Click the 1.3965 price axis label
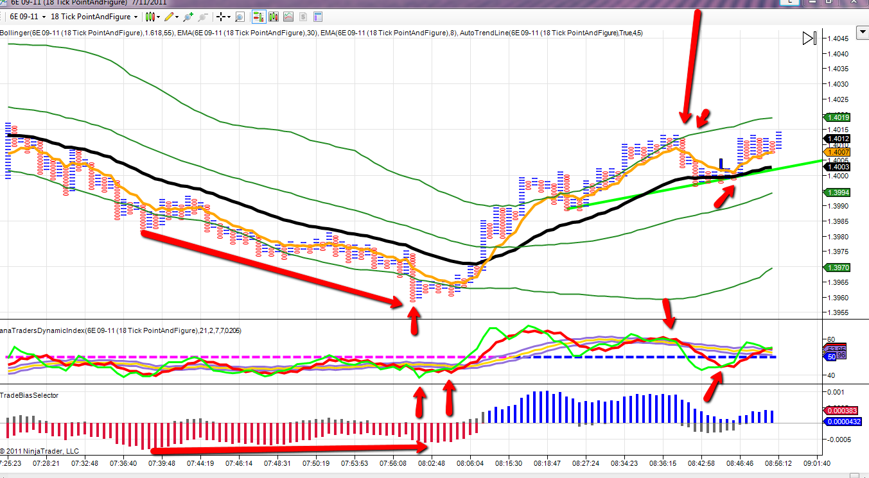The width and height of the screenshot is (869, 478). (838, 282)
